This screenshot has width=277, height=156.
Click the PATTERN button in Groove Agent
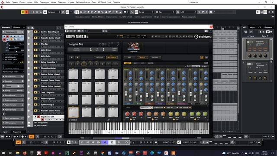(100, 57)
